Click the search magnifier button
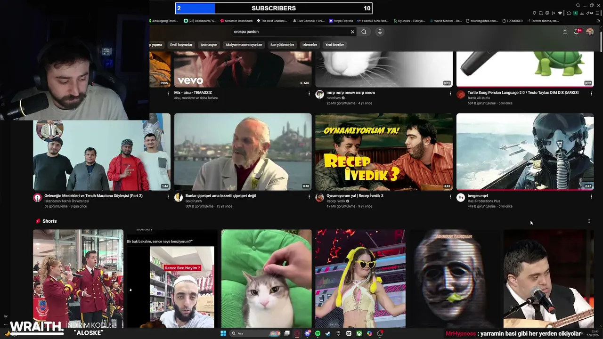Image resolution: width=603 pixels, height=339 pixels. click(364, 32)
